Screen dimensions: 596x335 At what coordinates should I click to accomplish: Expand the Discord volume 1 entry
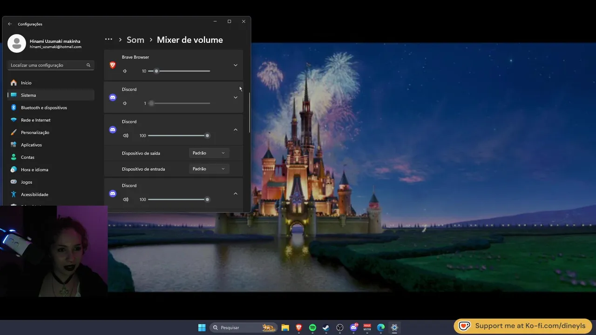(235, 97)
